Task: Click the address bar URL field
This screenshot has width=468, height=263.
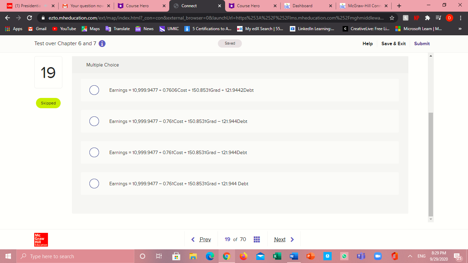Action: [216, 18]
